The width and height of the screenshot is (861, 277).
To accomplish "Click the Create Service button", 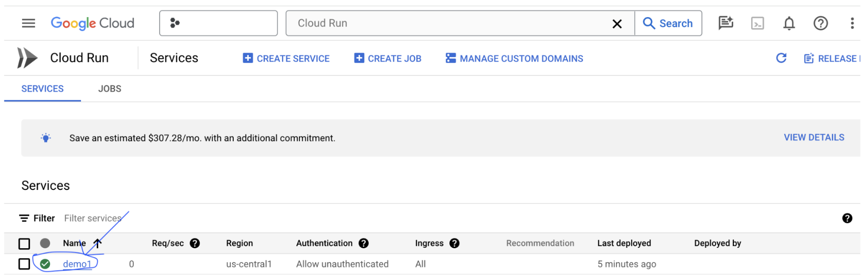I will pos(286,58).
